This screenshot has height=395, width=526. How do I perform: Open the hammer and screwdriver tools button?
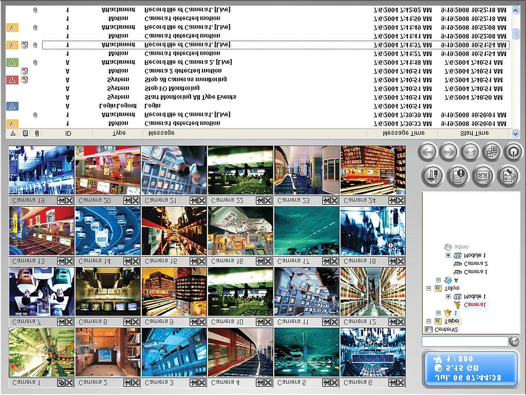point(432,176)
